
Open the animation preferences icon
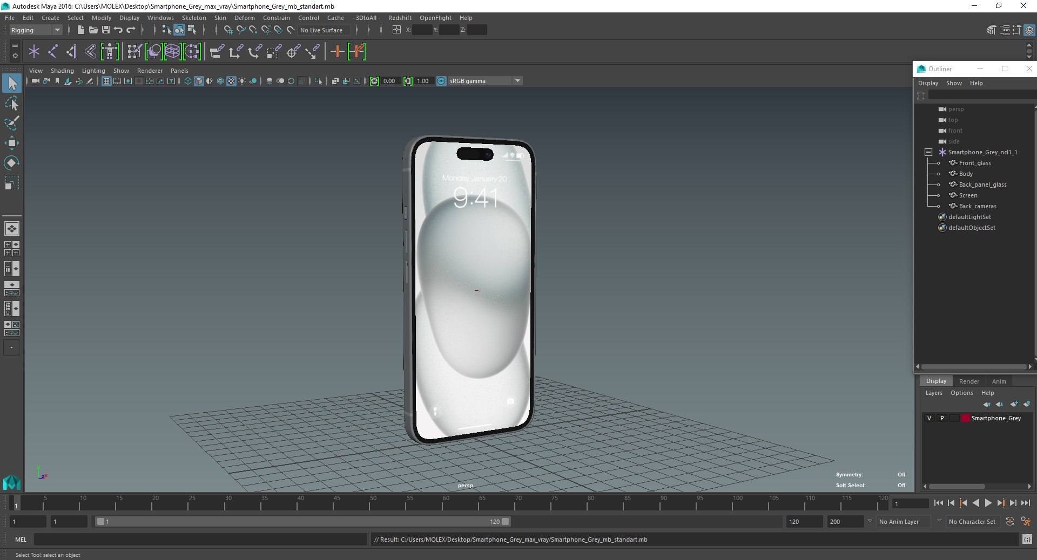tap(1026, 521)
